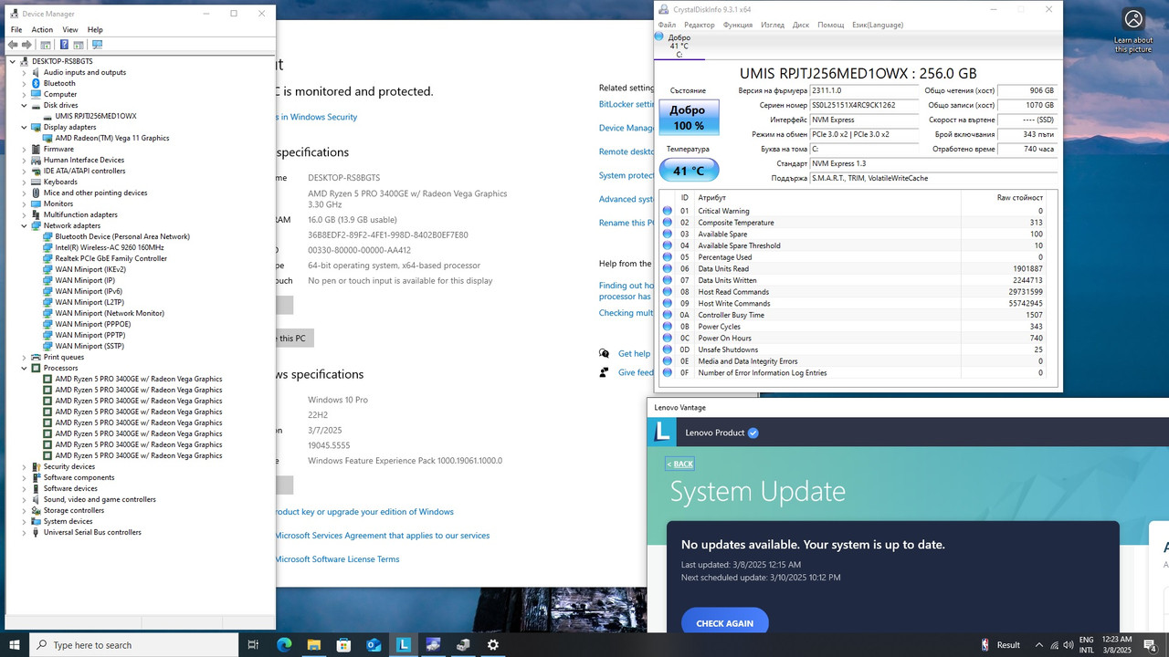Select WAN Miniport (PPPOE) in the device tree
The height and width of the screenshot is (657, 1169).
(92, 324)
